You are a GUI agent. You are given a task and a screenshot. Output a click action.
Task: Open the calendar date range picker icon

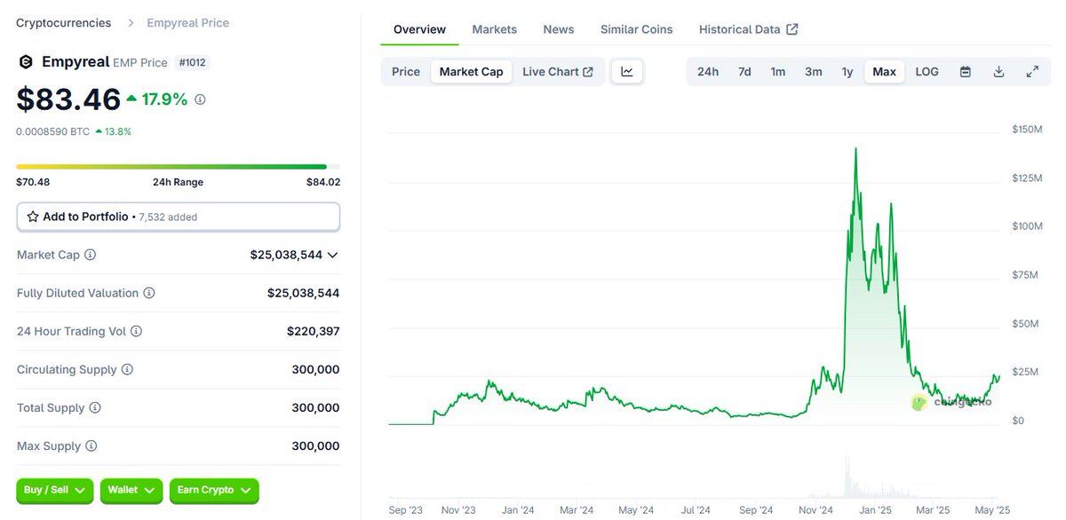[966, 72]
